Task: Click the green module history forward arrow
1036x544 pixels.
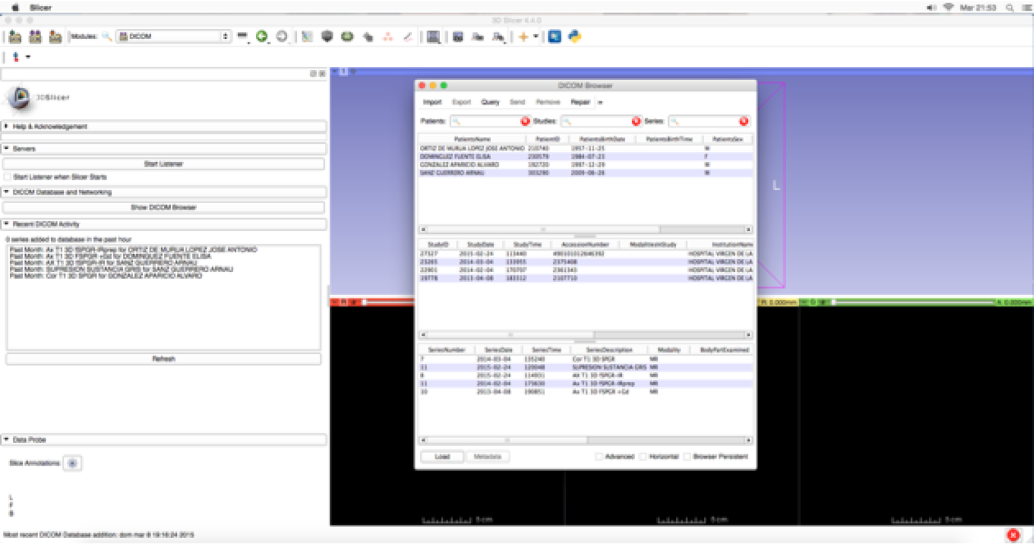Action: [262, 37]
